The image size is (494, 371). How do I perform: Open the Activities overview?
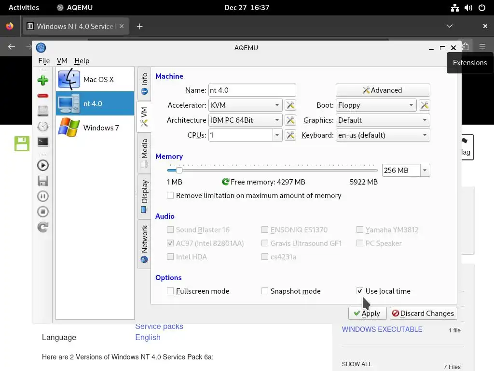[x=24, y=8]
